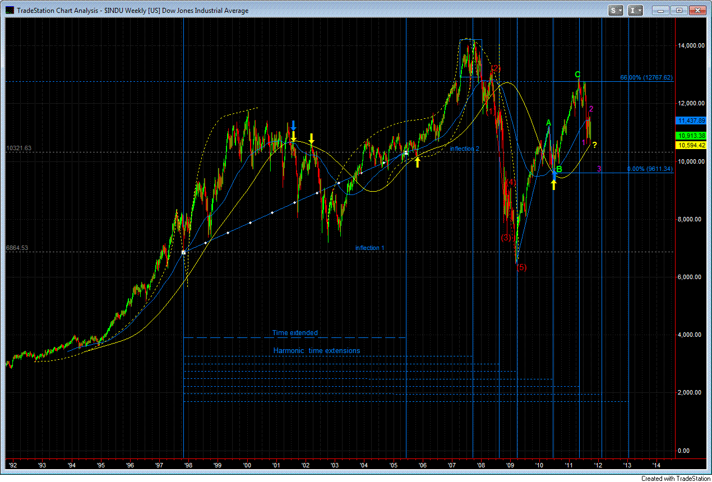This screenshot has height=482, width=712.
Task: Select the "Time extended" label
Action: [x=295, y=333]
